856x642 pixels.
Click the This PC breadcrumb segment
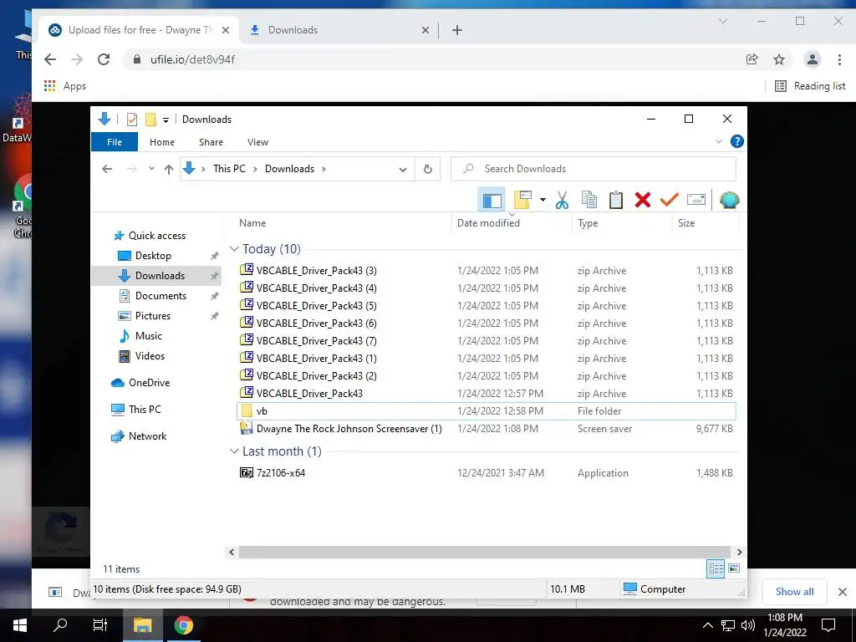point(229,169)
